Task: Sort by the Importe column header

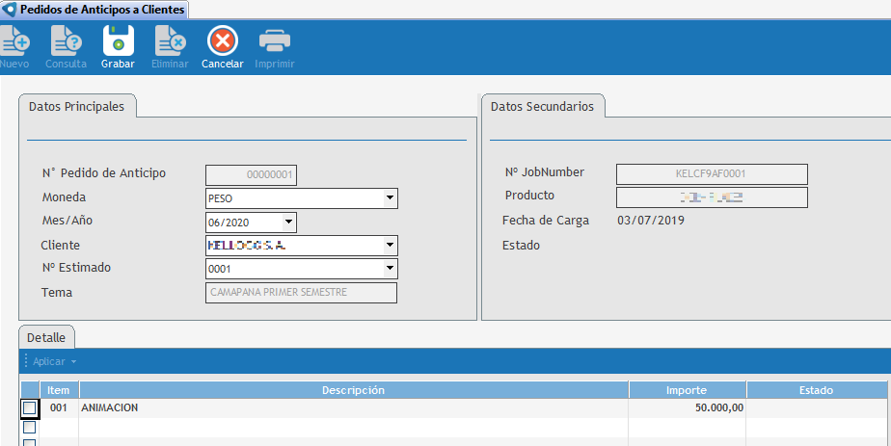Action: click(x=687, y=390)
